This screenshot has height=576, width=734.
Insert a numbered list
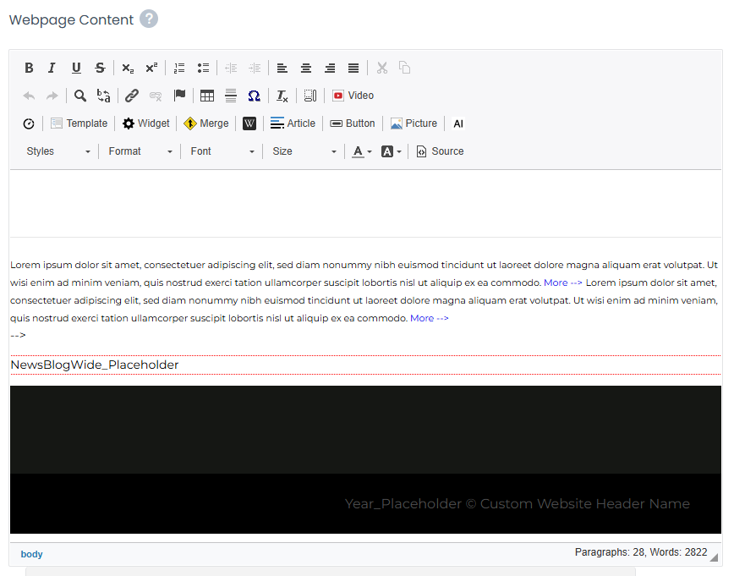tap(179, 68)
